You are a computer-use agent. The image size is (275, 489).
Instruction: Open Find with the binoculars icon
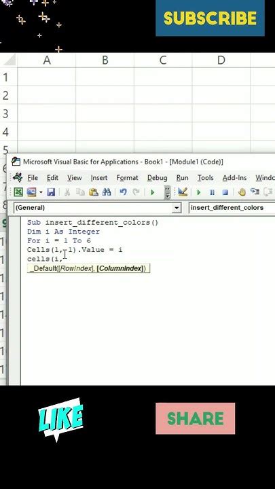coord(107,192)
